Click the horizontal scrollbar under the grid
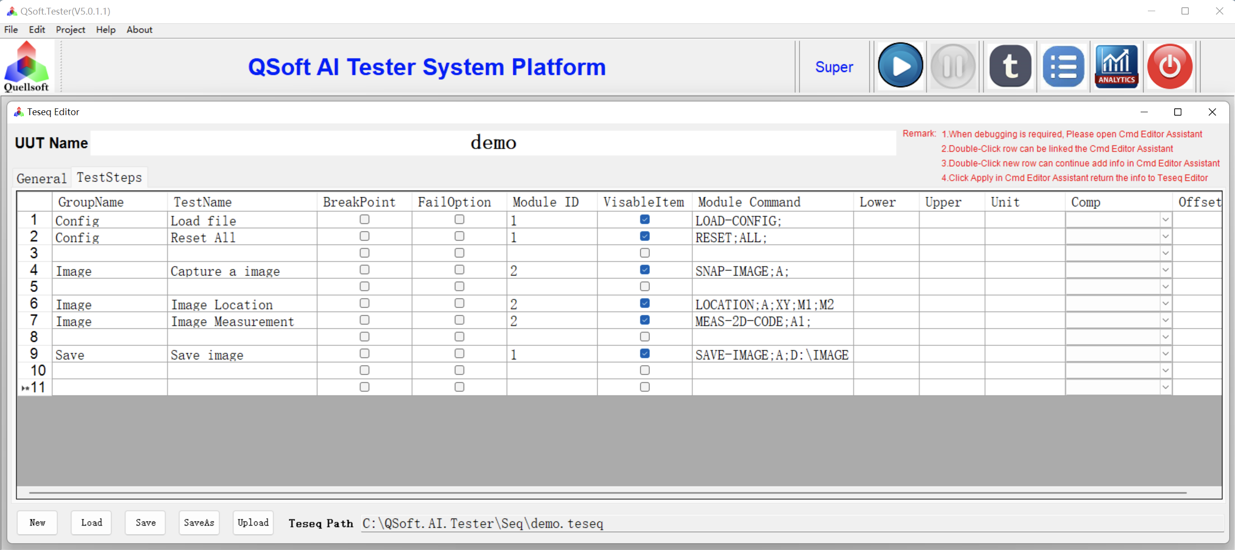The height and width of the screenshot is (550, 1235). [608, 493]
